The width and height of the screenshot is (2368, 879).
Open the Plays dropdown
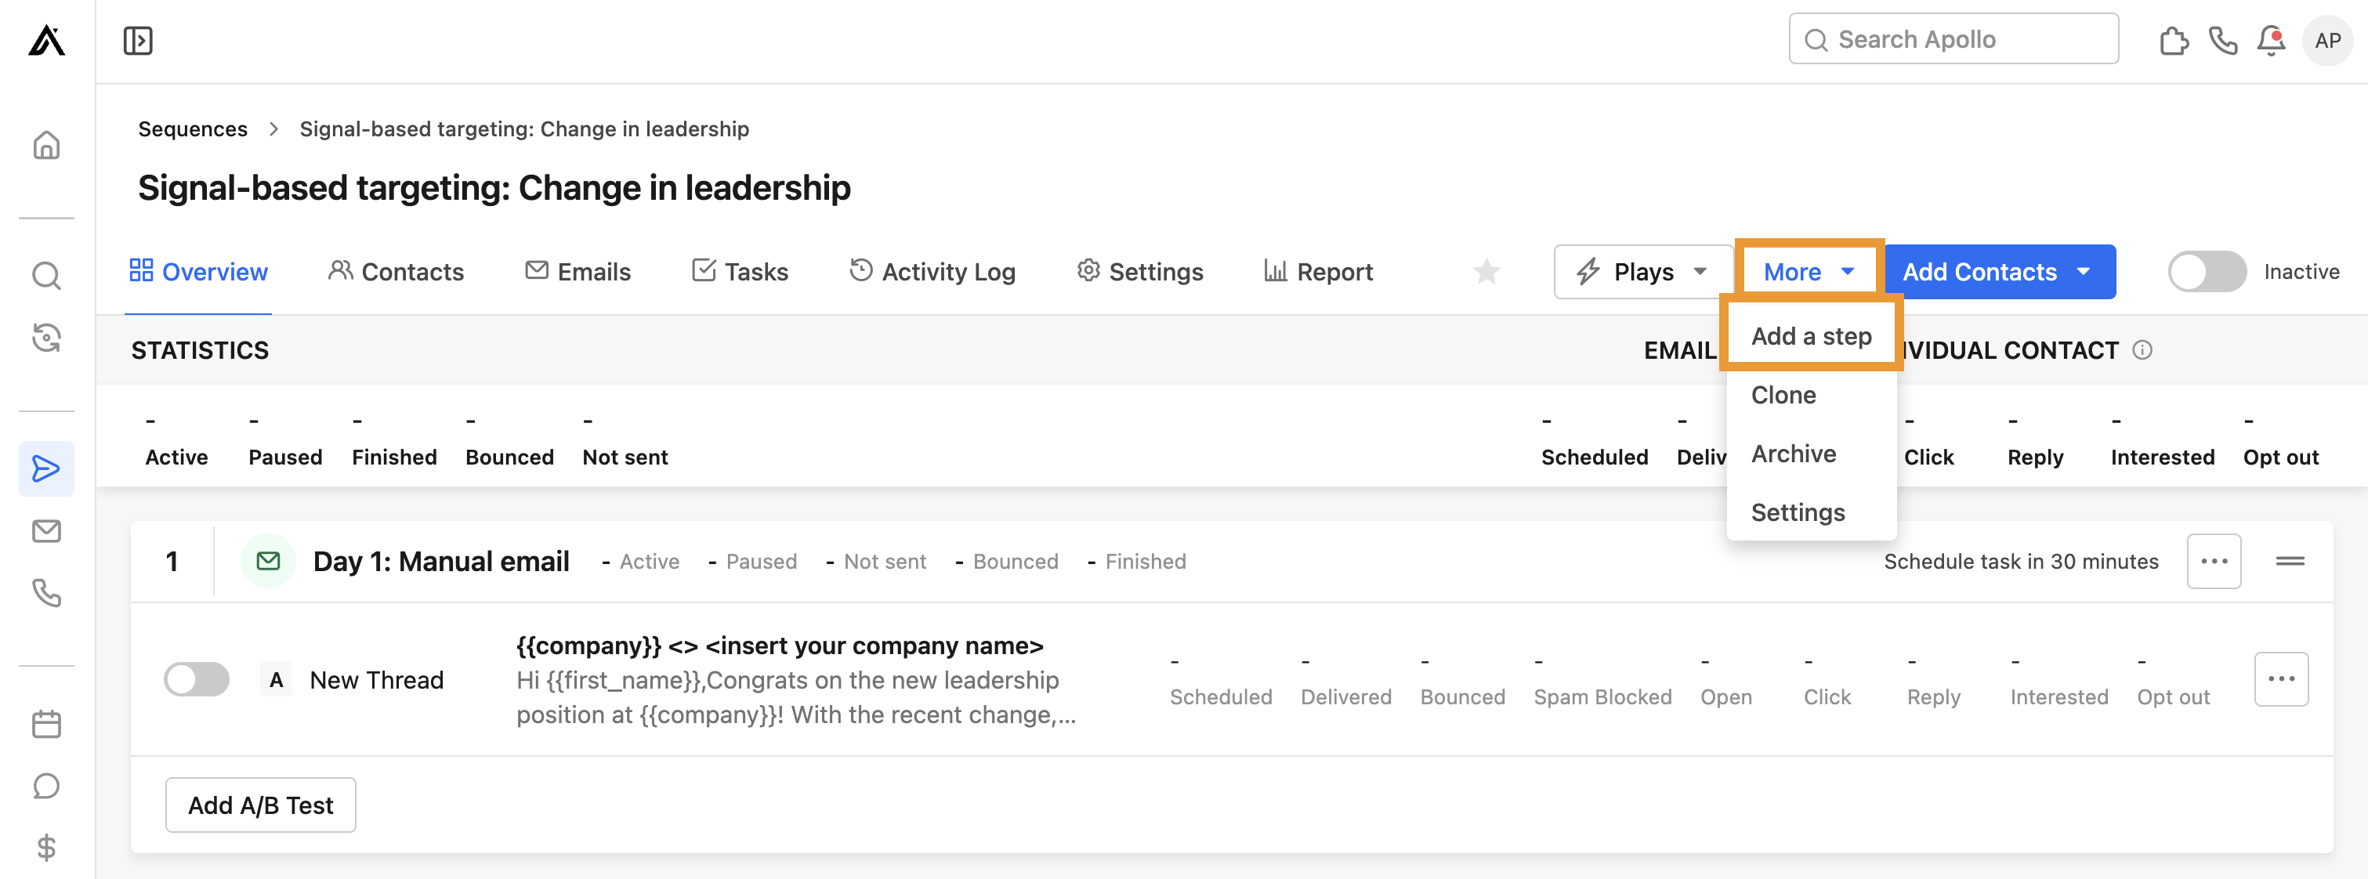click(1642, 271)
